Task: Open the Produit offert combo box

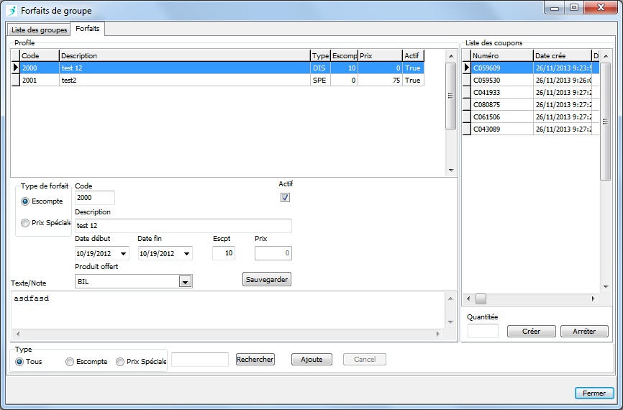Action: coord(185,283)
